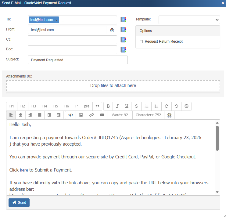Click the blockquote toolbar icon
The image size is (226, 217).
(x=97, y=106)
